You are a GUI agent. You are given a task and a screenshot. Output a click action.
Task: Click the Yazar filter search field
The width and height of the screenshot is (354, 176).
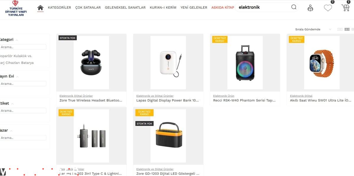(x=23, y=138)
